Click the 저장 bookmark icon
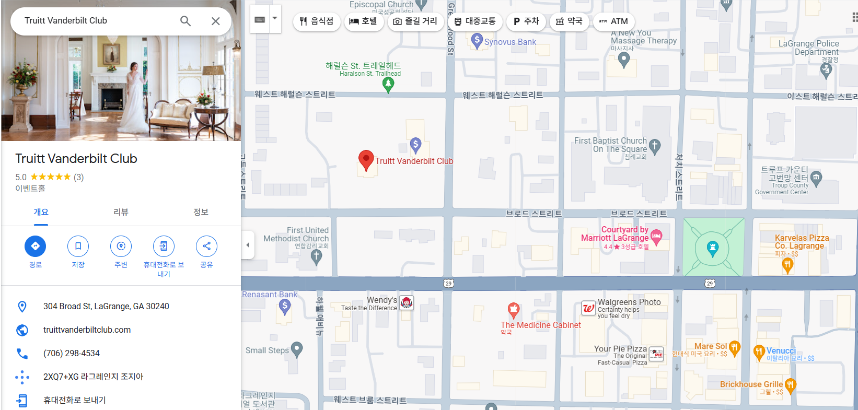858x410 pixels. pyautogui.click(x=78, y=246)
